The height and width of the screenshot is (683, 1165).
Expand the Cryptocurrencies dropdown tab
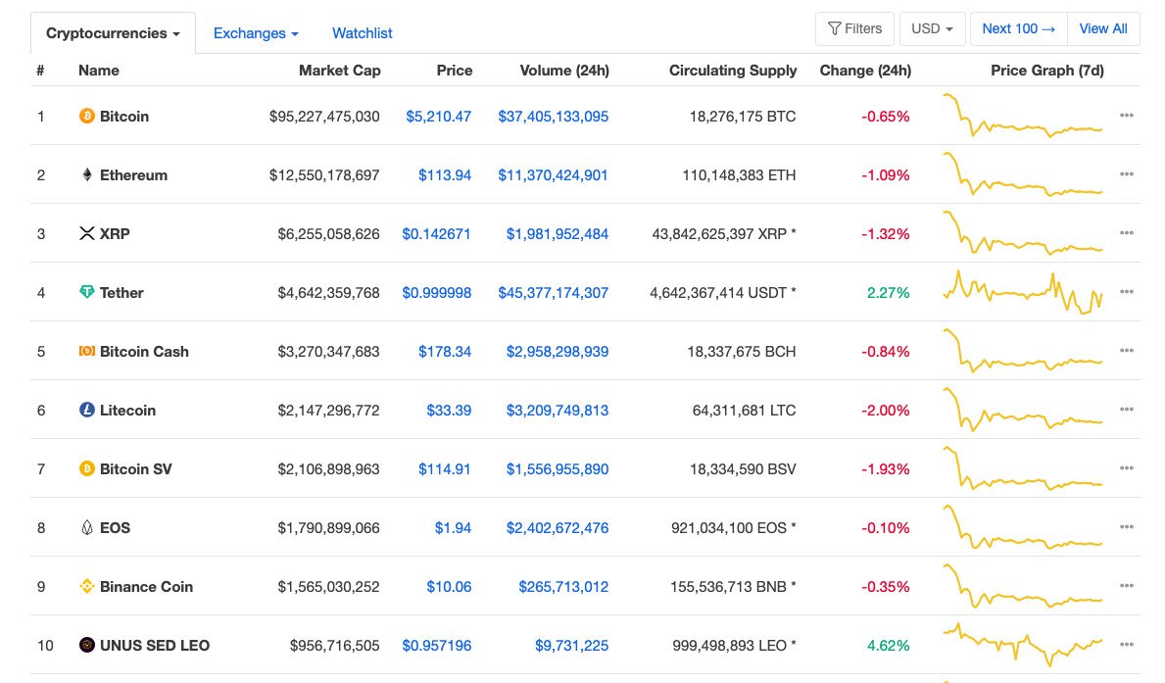[113, 33]
